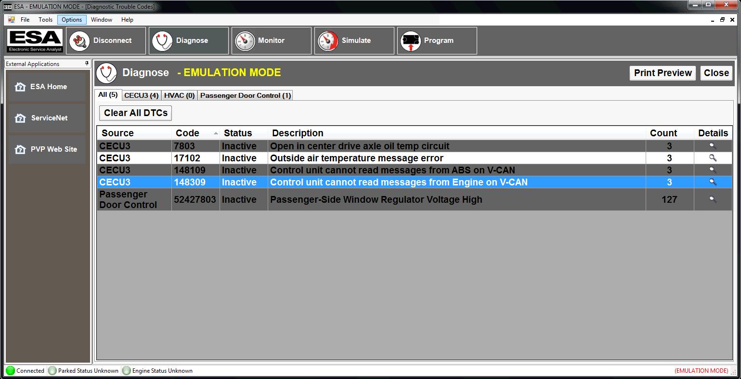Click the Clear All DTCs button

coord(136,113)
